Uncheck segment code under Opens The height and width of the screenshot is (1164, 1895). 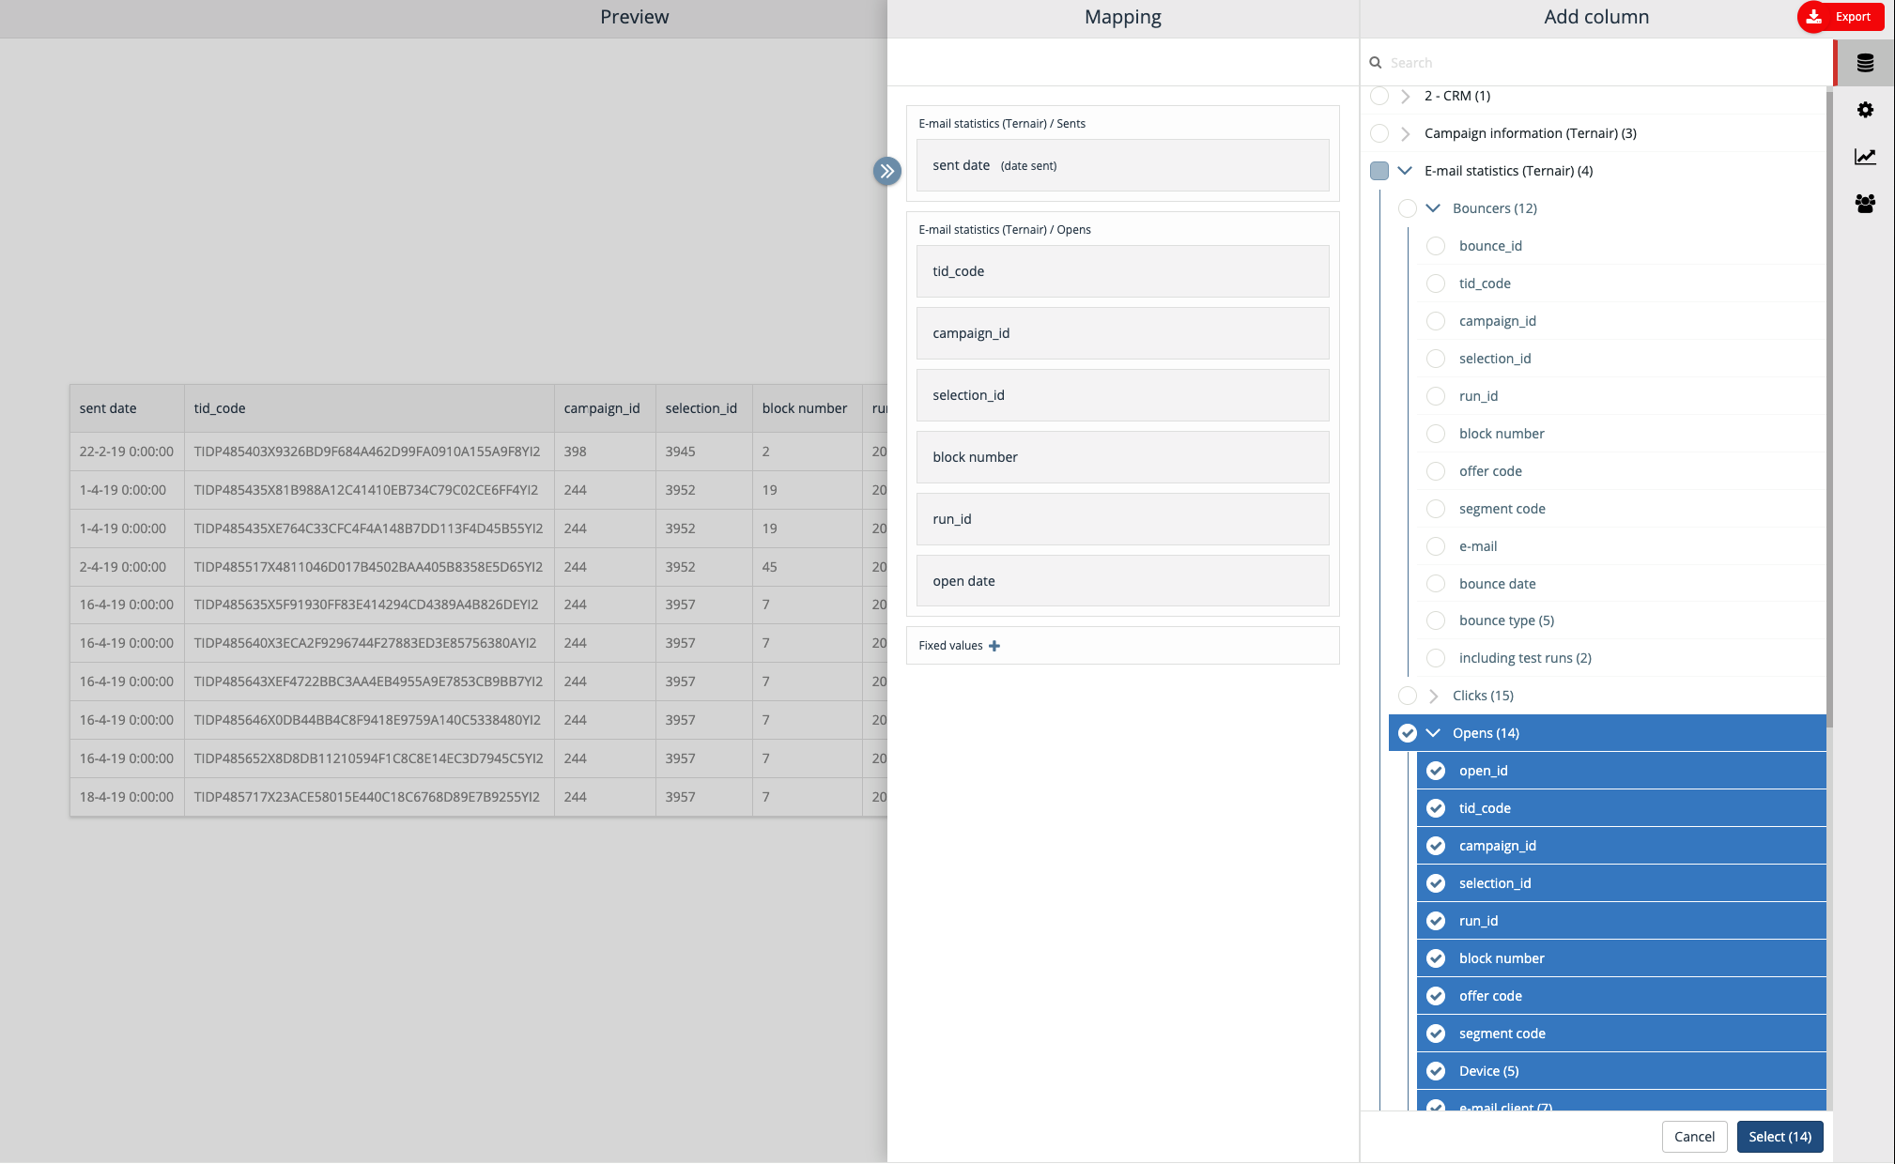coord(1436,1034)
